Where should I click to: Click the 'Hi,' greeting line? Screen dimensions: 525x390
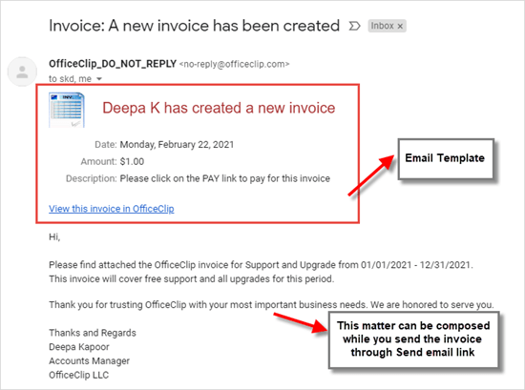(x=54, y=237)
